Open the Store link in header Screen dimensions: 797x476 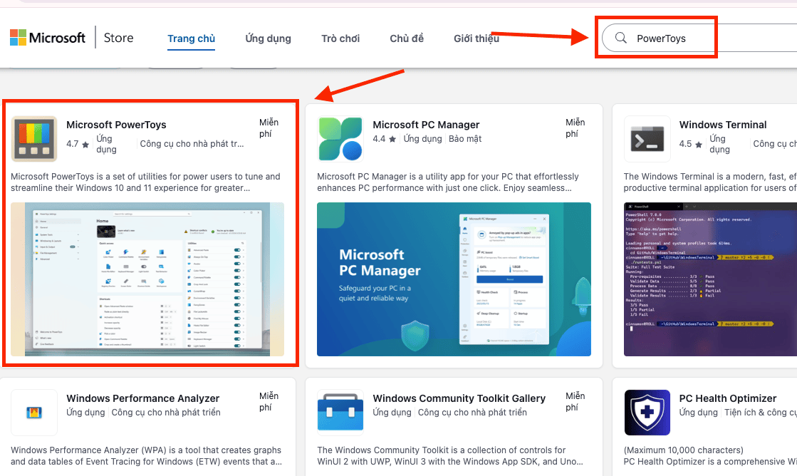(x=118, y=38)
